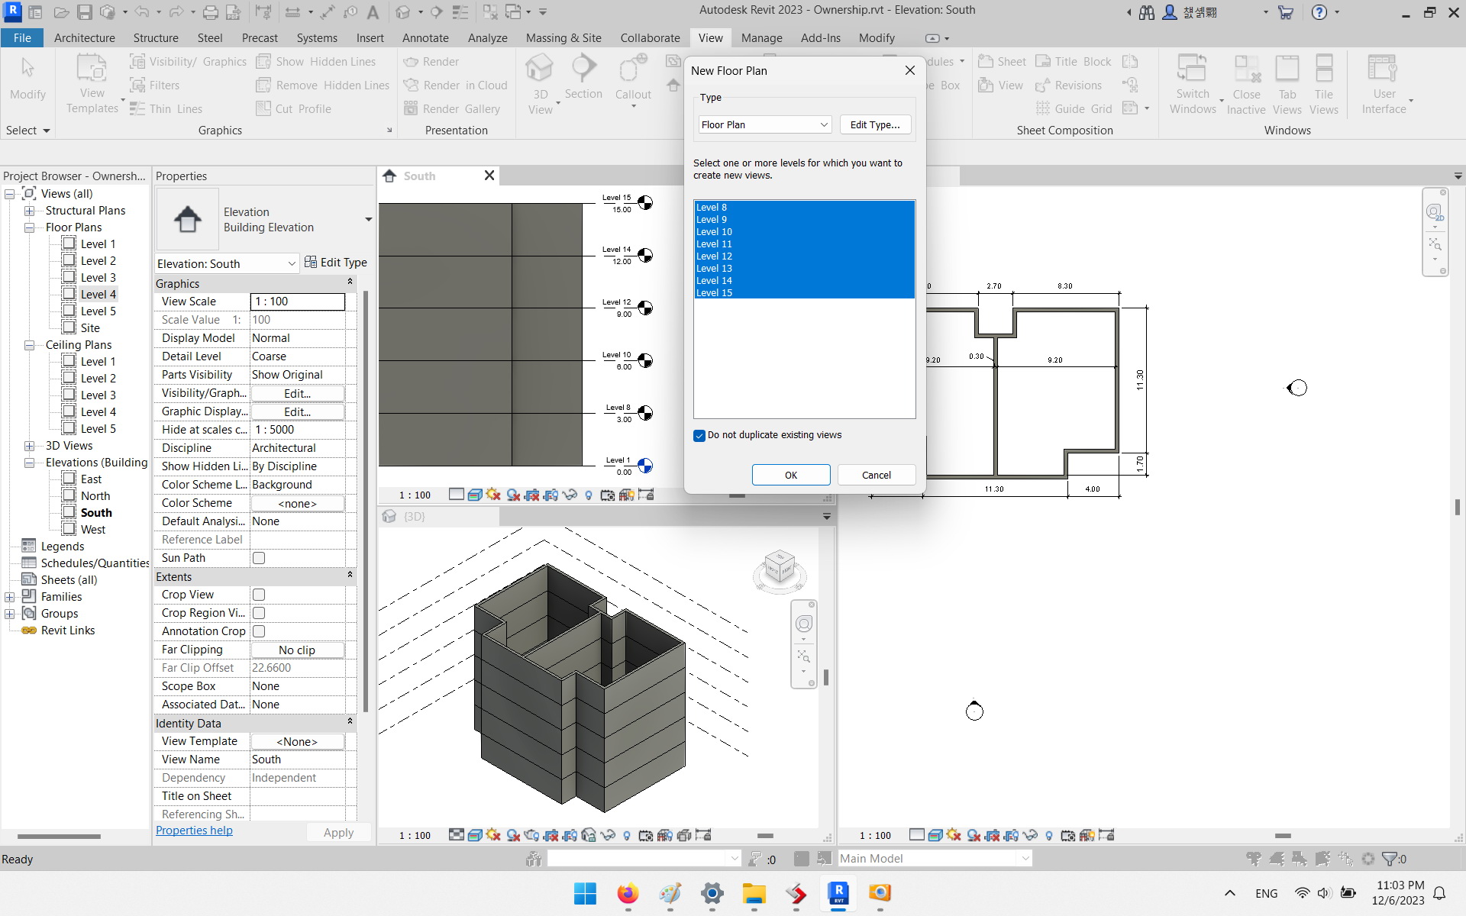Open the Collaborate ribbon tab

coord(649,37)
